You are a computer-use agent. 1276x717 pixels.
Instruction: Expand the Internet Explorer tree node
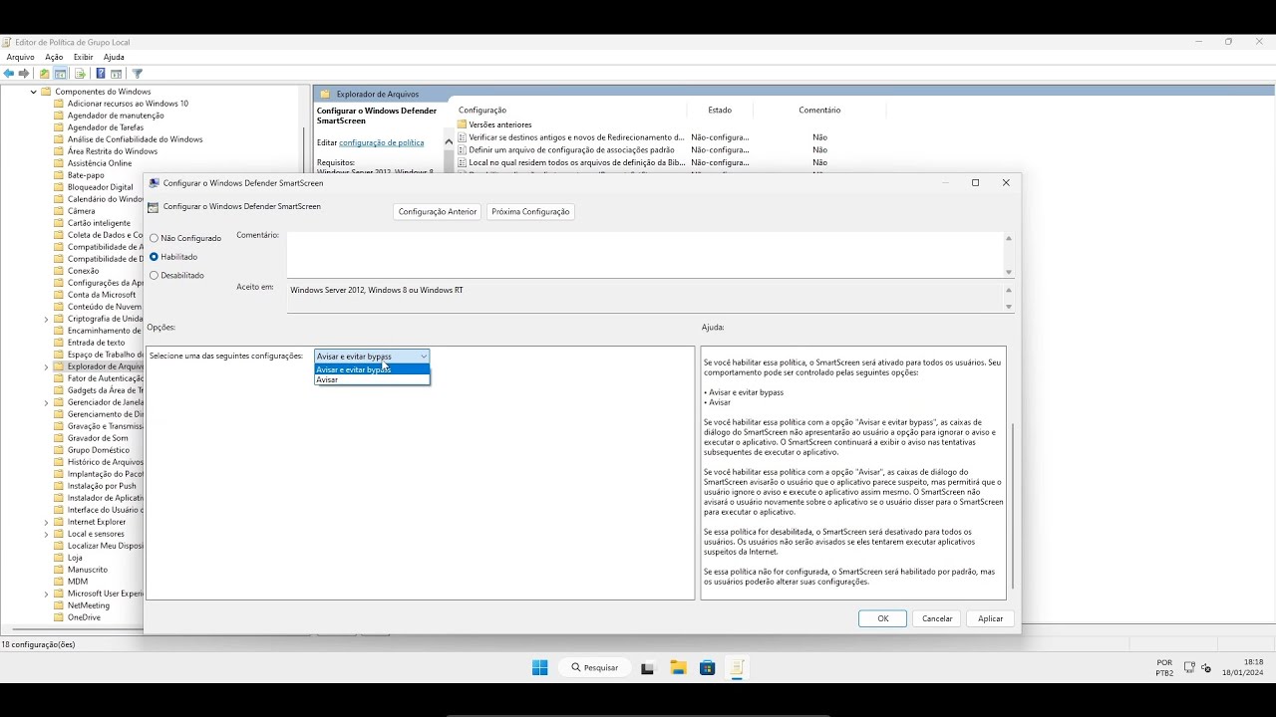pos(46,522)
